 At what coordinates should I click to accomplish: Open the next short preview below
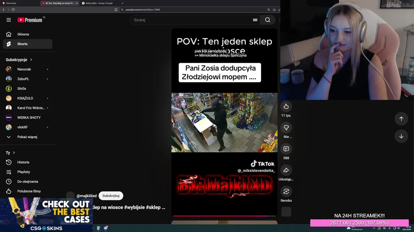pyautogui.click(x=224, y=222)
